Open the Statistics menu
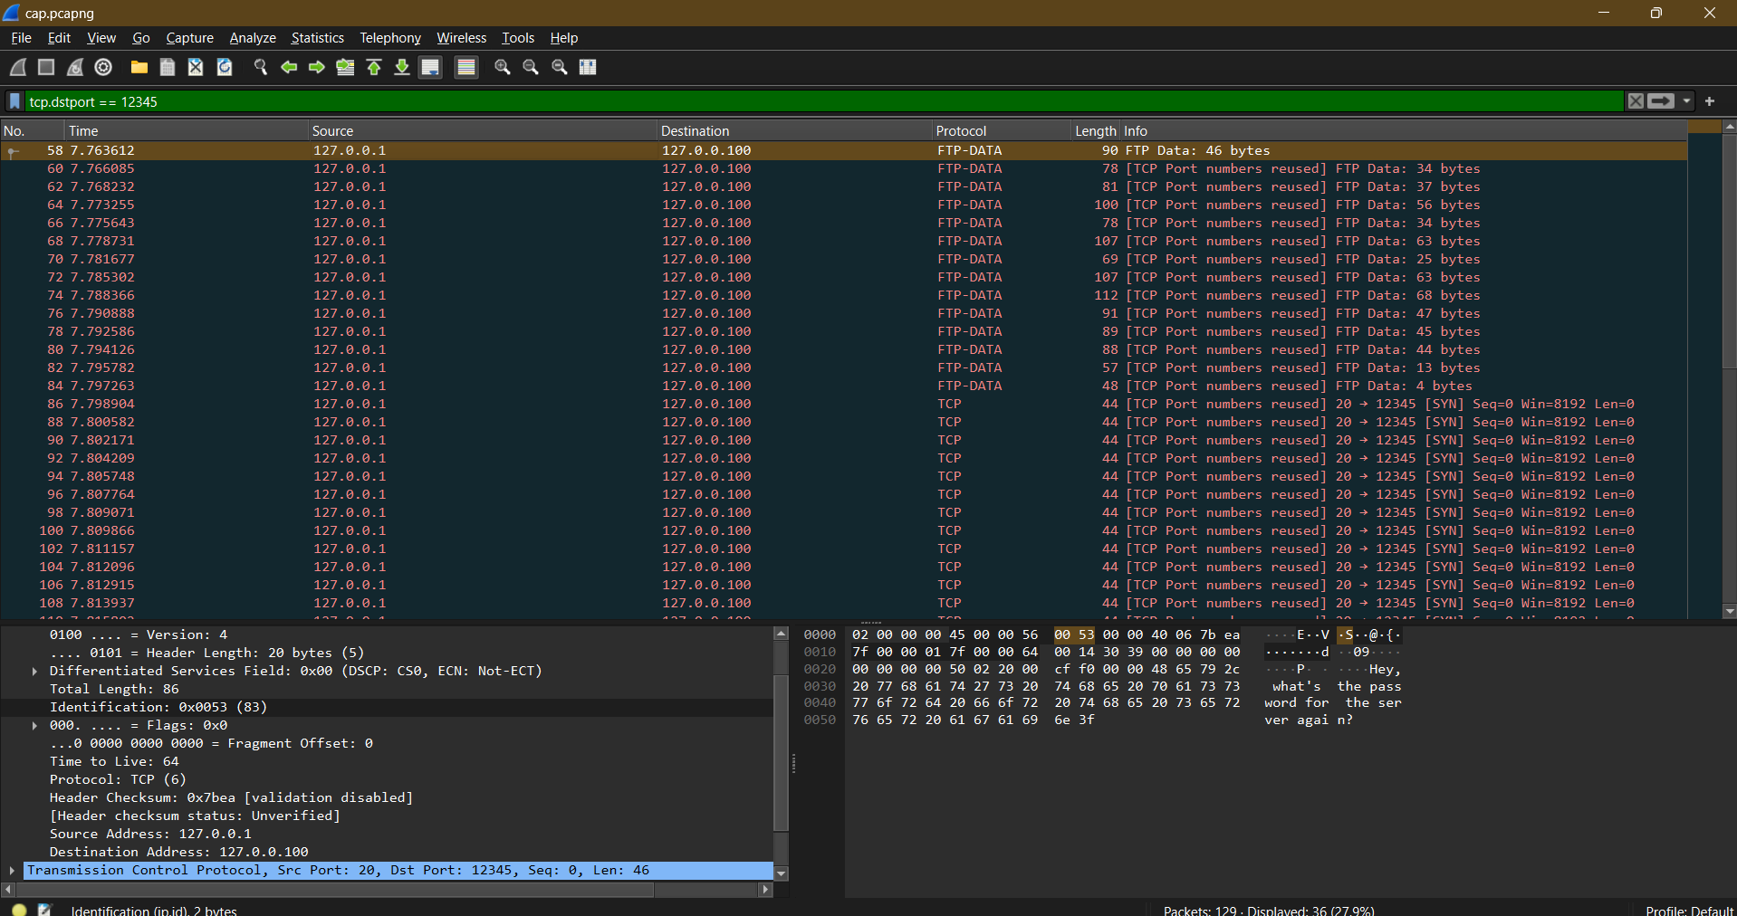 (317, 38)
